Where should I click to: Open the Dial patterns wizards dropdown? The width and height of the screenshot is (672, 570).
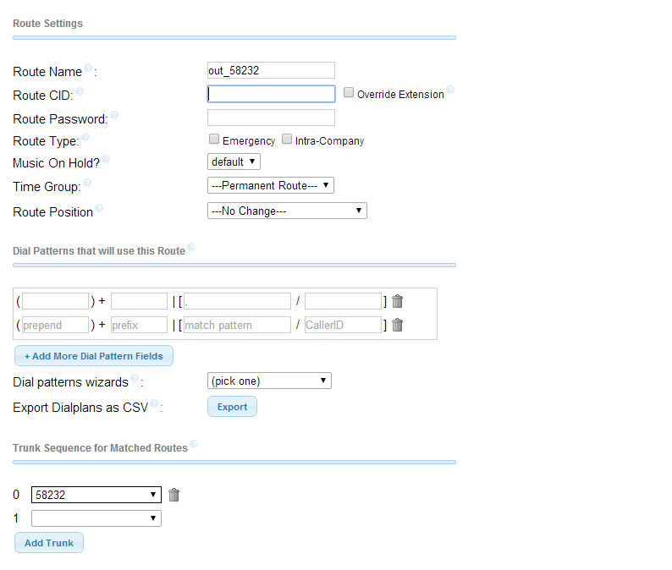click(269, 381)
